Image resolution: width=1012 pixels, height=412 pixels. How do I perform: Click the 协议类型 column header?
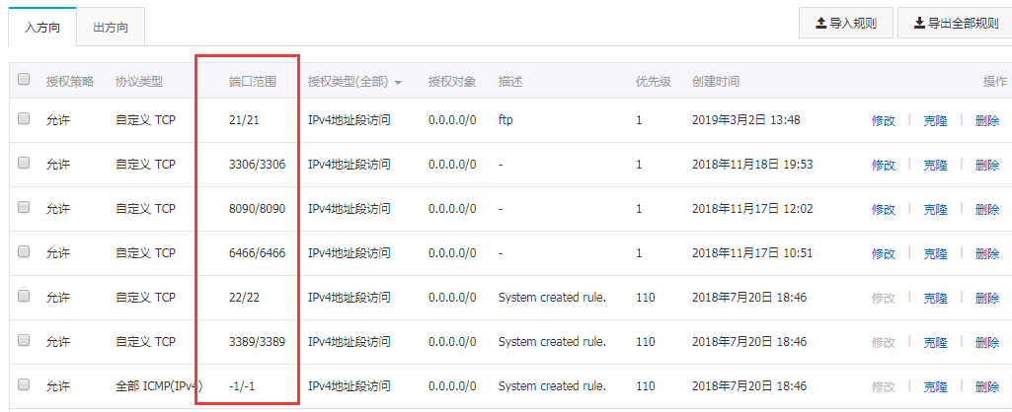tap(139, 82)
